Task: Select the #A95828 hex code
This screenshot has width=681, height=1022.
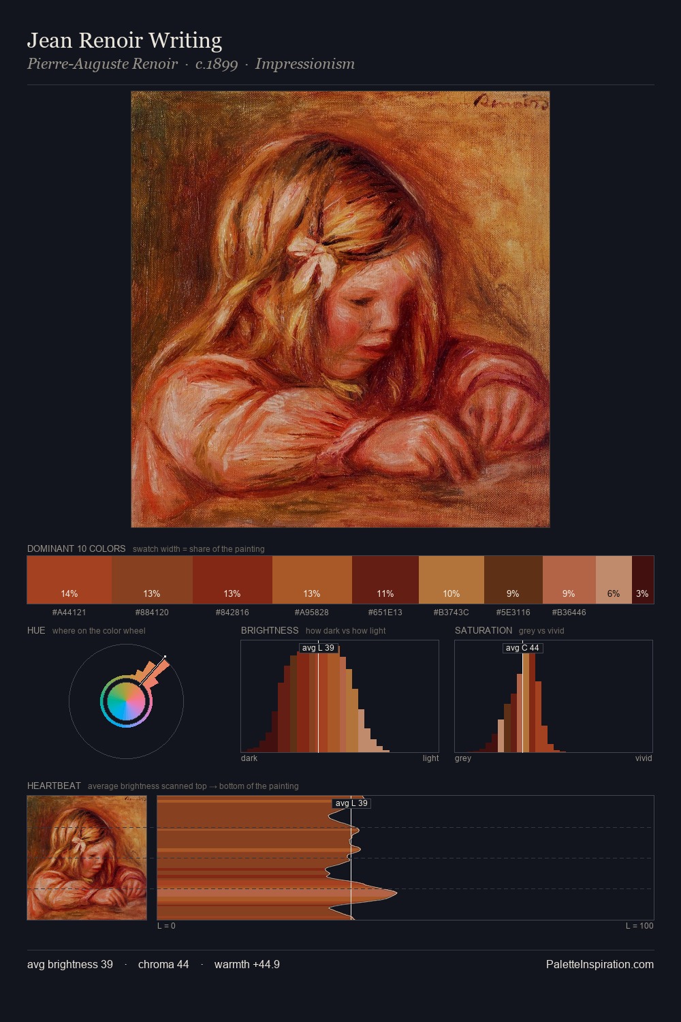Action: tap(312, 613)
